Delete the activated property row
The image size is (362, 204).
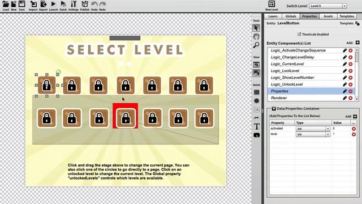coord(354,129)
